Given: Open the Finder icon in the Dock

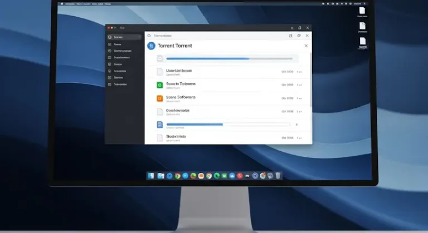Looking at the screenshot, I should coord(151,176).
